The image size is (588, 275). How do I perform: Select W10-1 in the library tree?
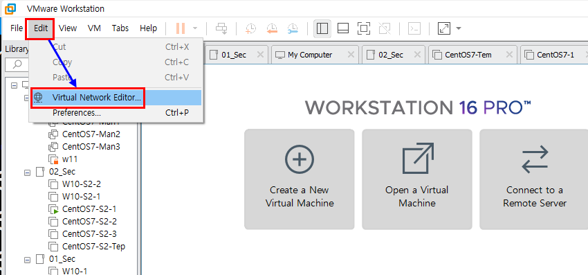pos(74,270)
